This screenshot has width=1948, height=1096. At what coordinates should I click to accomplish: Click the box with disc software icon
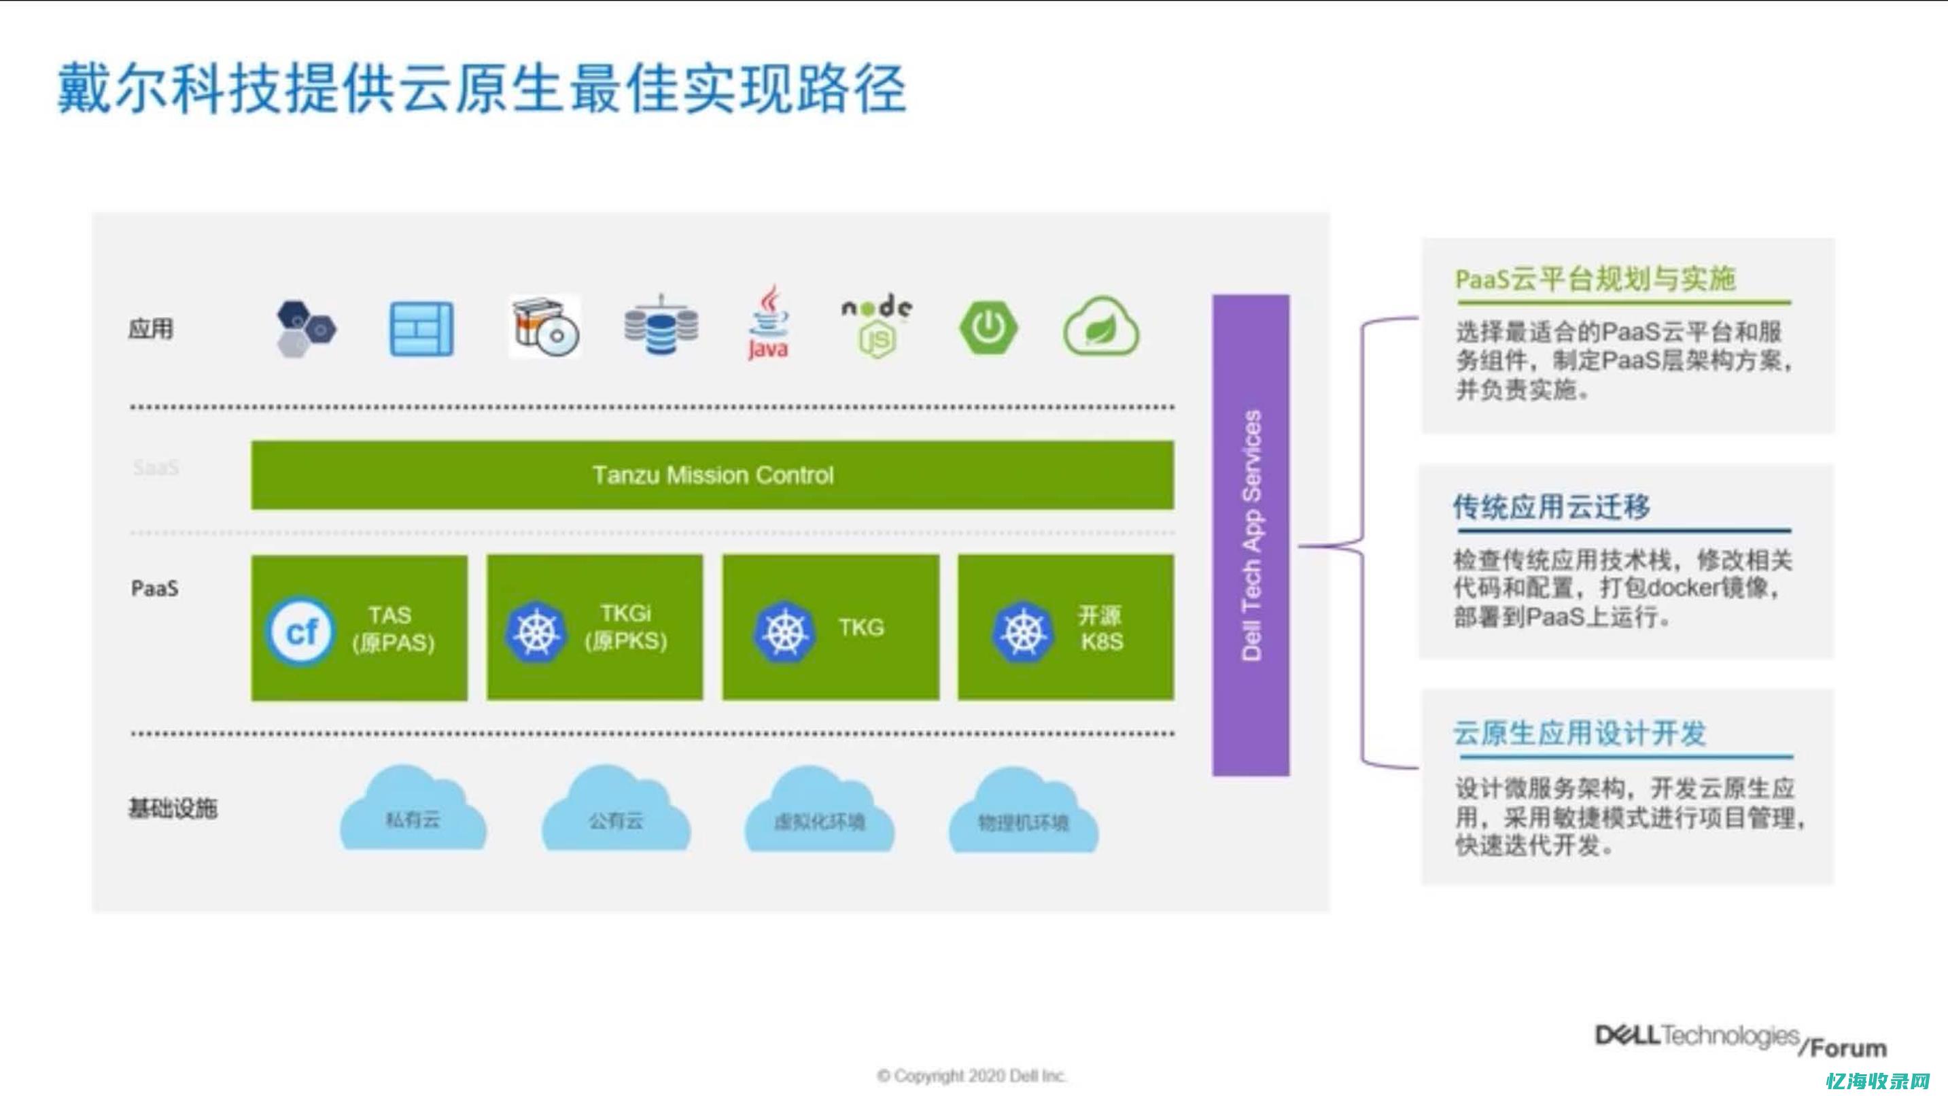(x=544, y=327)
